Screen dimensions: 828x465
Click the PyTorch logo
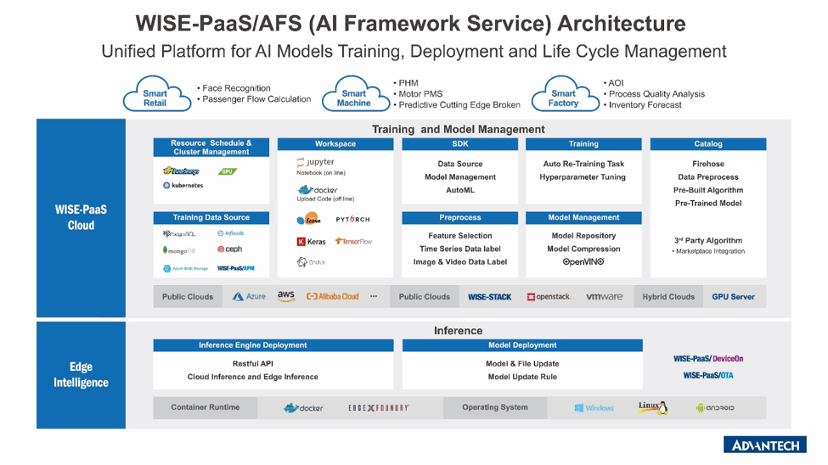click(352, 219)
